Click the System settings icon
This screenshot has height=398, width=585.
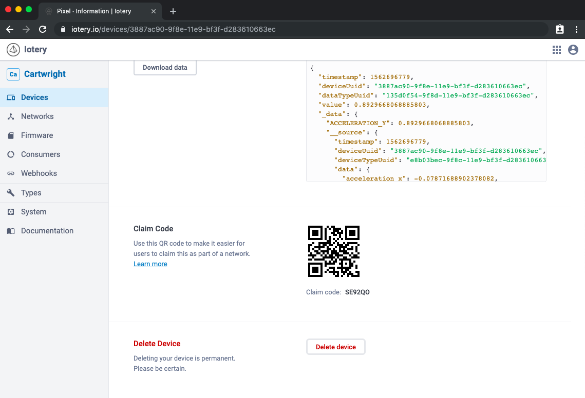pyautogui.click(x=11, y=212)
